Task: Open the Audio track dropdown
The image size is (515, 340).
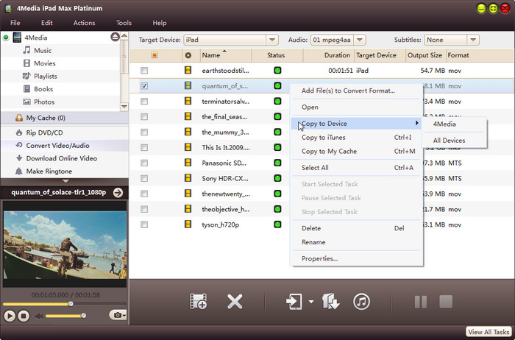Action: pos(367,40)
